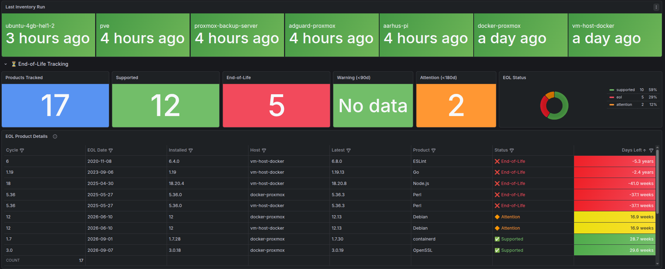Click the EOL Status panel title
This screenshot has height=269, width=665.
click(514, 78)
